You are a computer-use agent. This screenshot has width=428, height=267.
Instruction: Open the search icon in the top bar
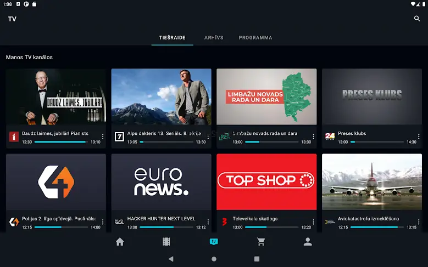tap(417, 19)
